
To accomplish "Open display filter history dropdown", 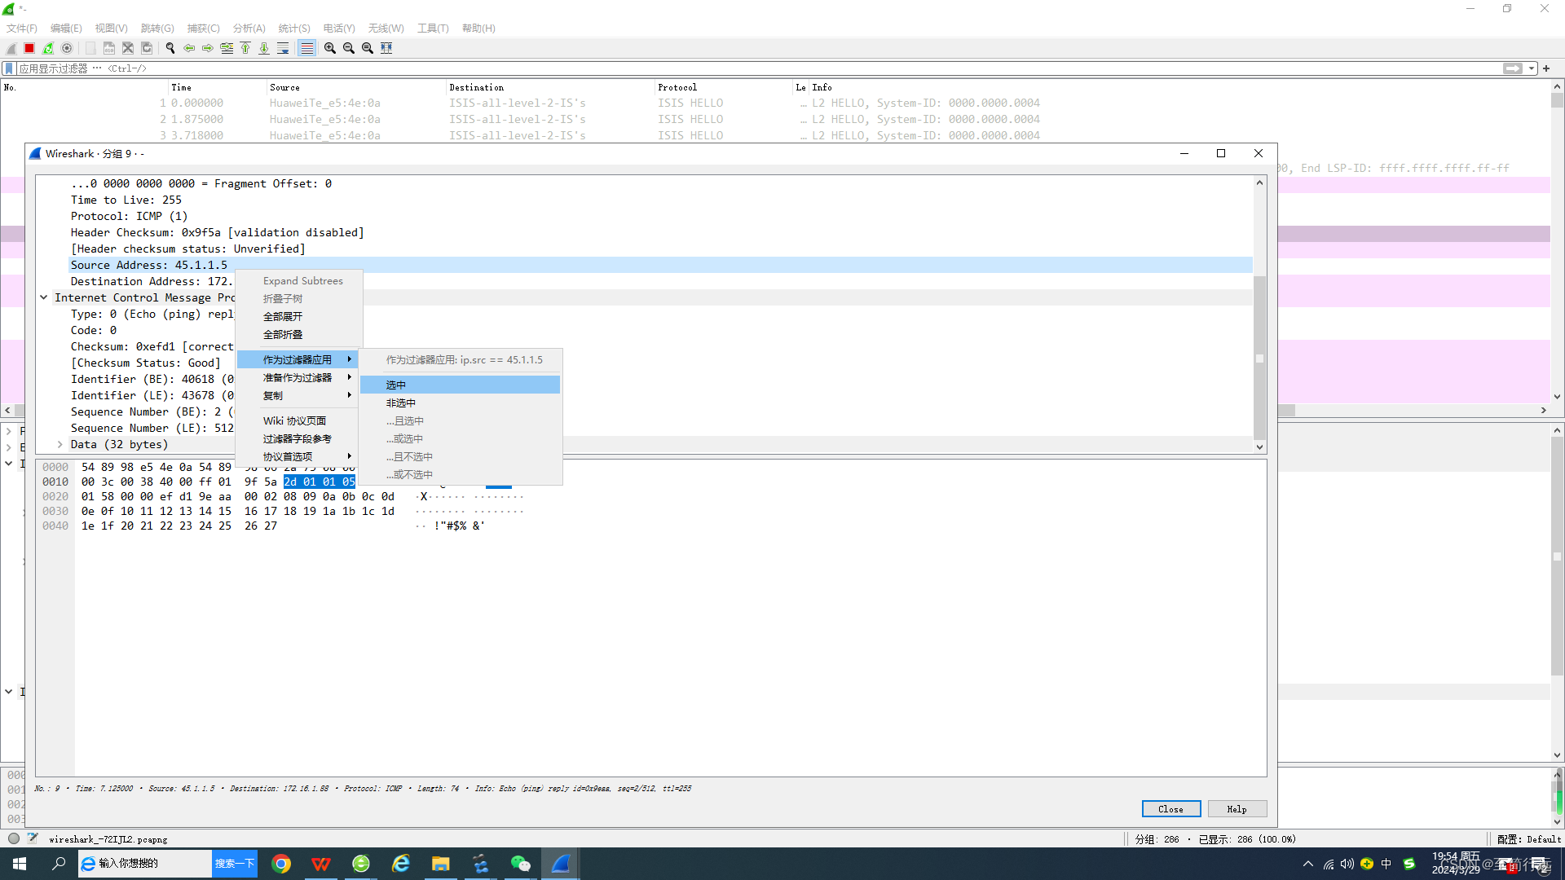I will pyautogui.click(x=1532, y=68).
